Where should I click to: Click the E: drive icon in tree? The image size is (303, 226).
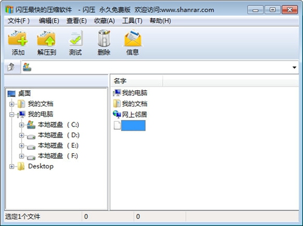click(32, 147)
